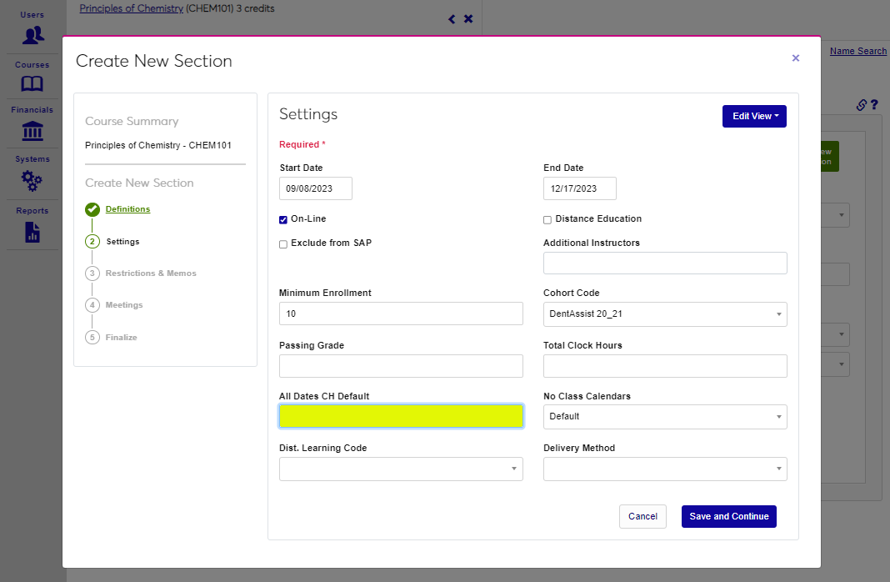890x582 pixels.
Task: Click the link chain icon
Action: 862,105
